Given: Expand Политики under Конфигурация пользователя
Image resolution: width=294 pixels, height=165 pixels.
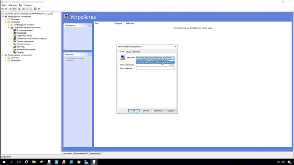Looking at the screenshot, I should click(6, 58).
